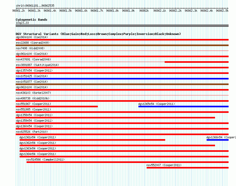Click the red bar under nsv552007

click(x=187, y=168)
